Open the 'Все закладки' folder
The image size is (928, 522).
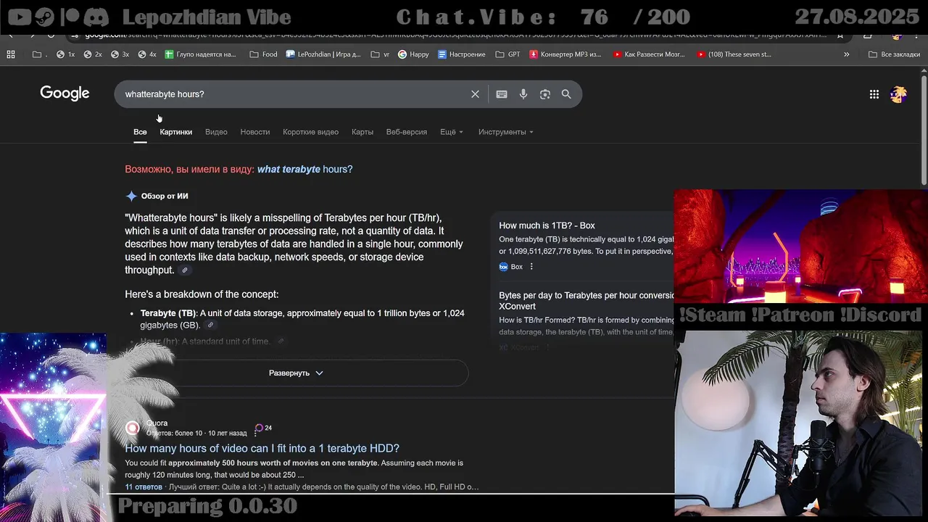click(894, 54)
